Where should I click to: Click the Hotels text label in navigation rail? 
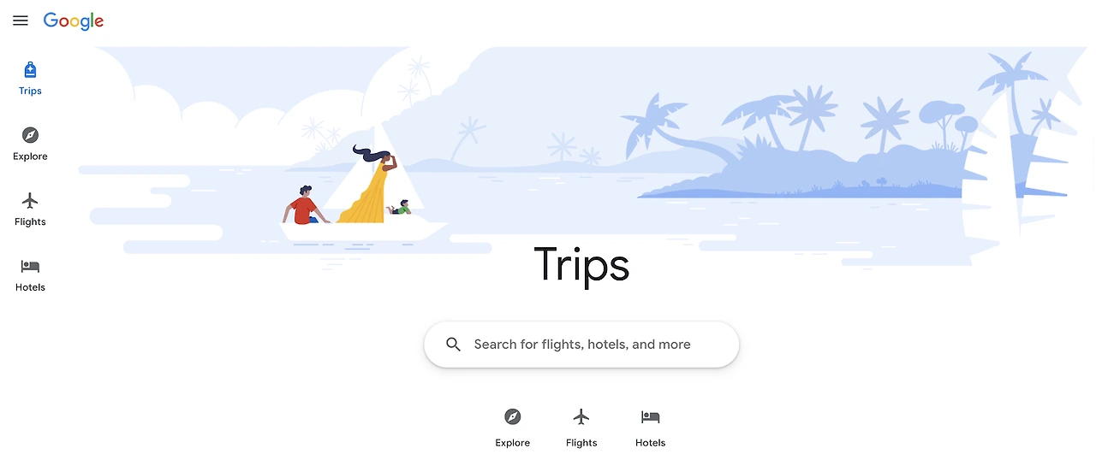click(x=30, y=287)
